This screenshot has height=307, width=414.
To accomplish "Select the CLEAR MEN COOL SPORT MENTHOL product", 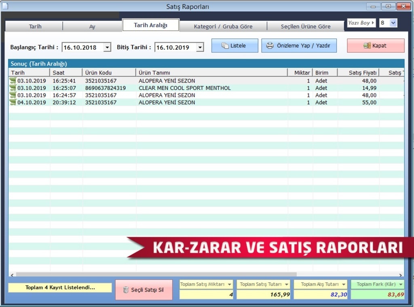I will click(184, 88).
